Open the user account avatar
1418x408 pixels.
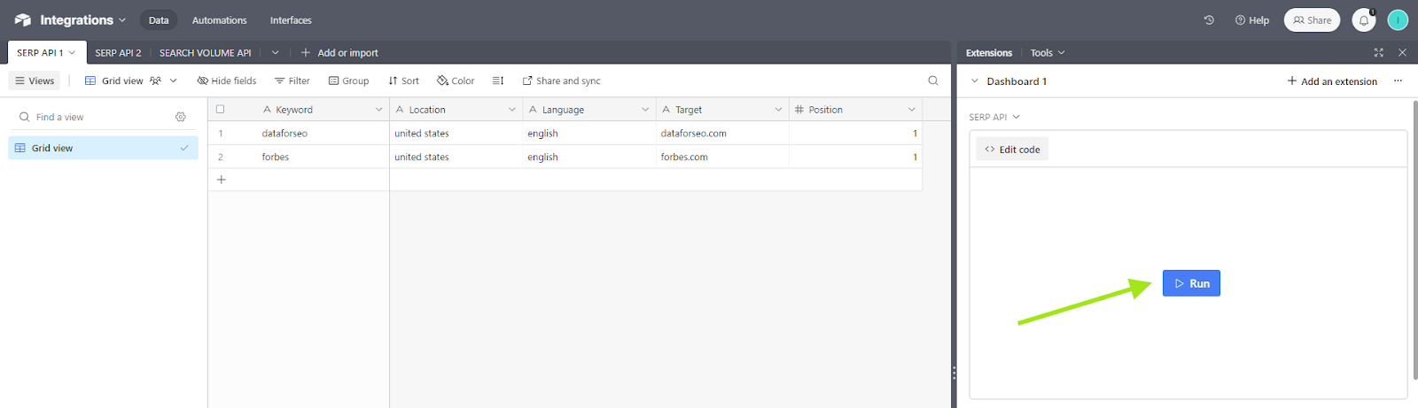pos(1398,19)
